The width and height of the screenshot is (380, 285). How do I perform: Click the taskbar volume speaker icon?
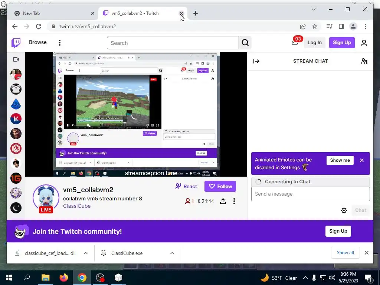click(x=332, y=278)
